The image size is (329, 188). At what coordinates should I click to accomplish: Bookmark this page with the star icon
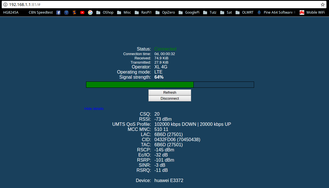click(323, 4)
